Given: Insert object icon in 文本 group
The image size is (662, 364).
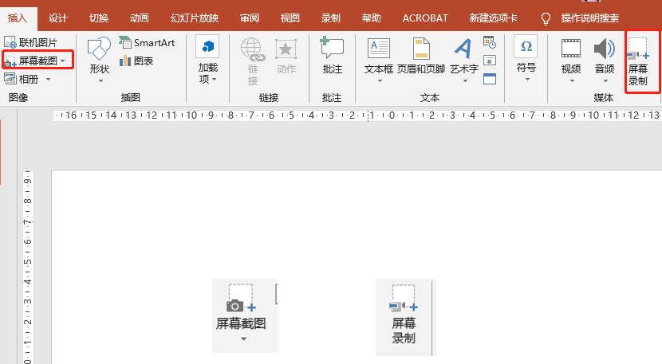Looking at the screenshot, I should (490, 79).
